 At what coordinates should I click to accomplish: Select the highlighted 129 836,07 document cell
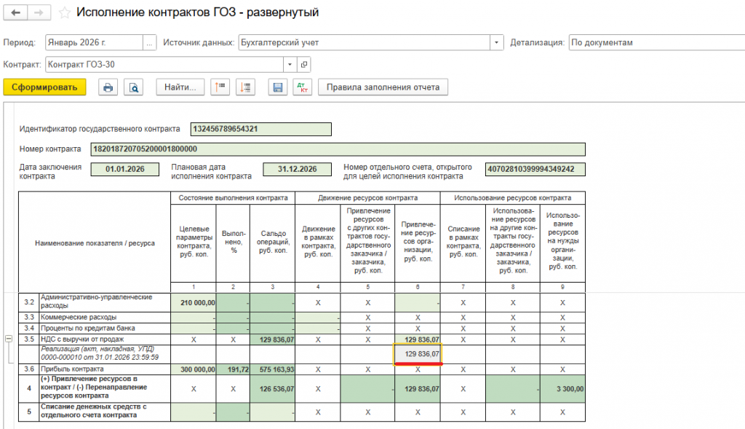point(418,354)
